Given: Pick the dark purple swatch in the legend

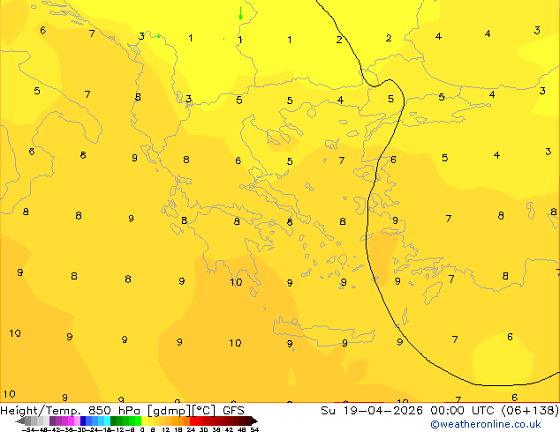Looking at the screenshot, I should coord(52,421).
